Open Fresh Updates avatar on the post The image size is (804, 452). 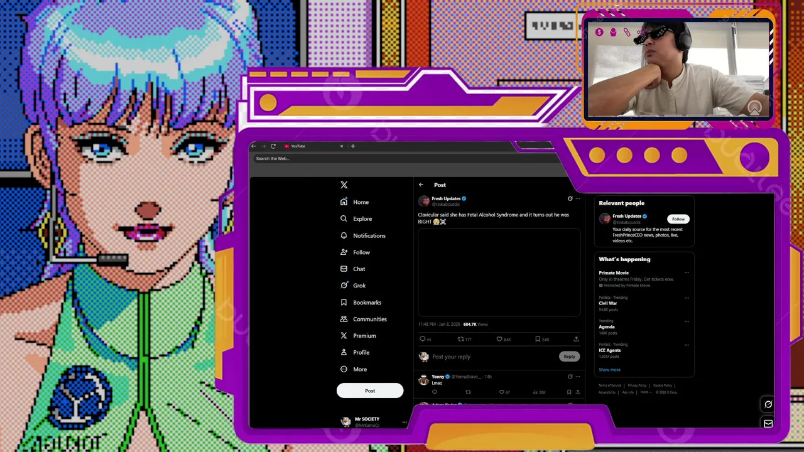click(424, 201)
